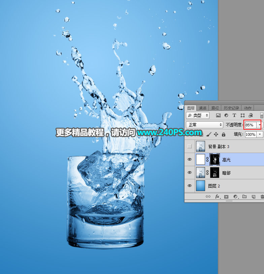Create a new layer icon
The image size is (264, 274).
pyautogui.click(x=254, y=197)
